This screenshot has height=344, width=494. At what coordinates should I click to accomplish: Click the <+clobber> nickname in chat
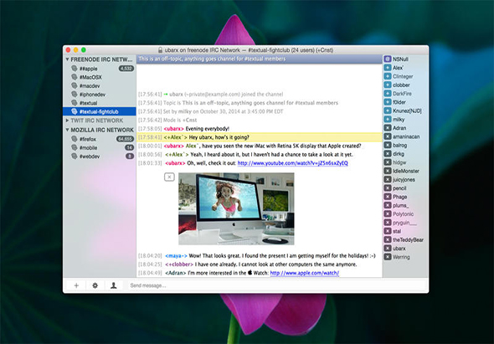coord(179,264)
